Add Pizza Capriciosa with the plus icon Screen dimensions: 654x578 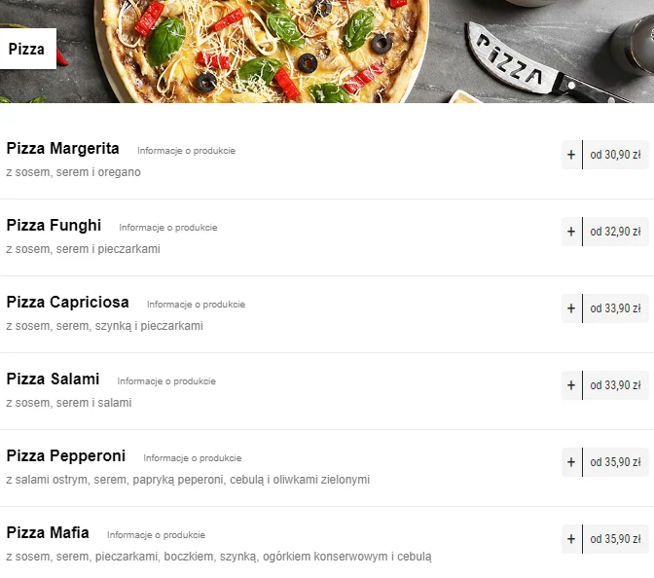click(571, 308)
